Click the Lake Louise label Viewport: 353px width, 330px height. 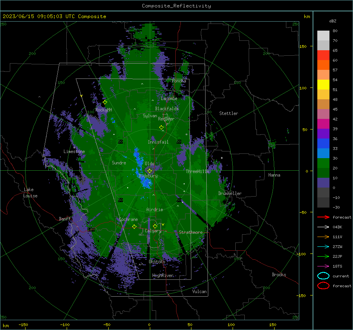coord(31,193)
